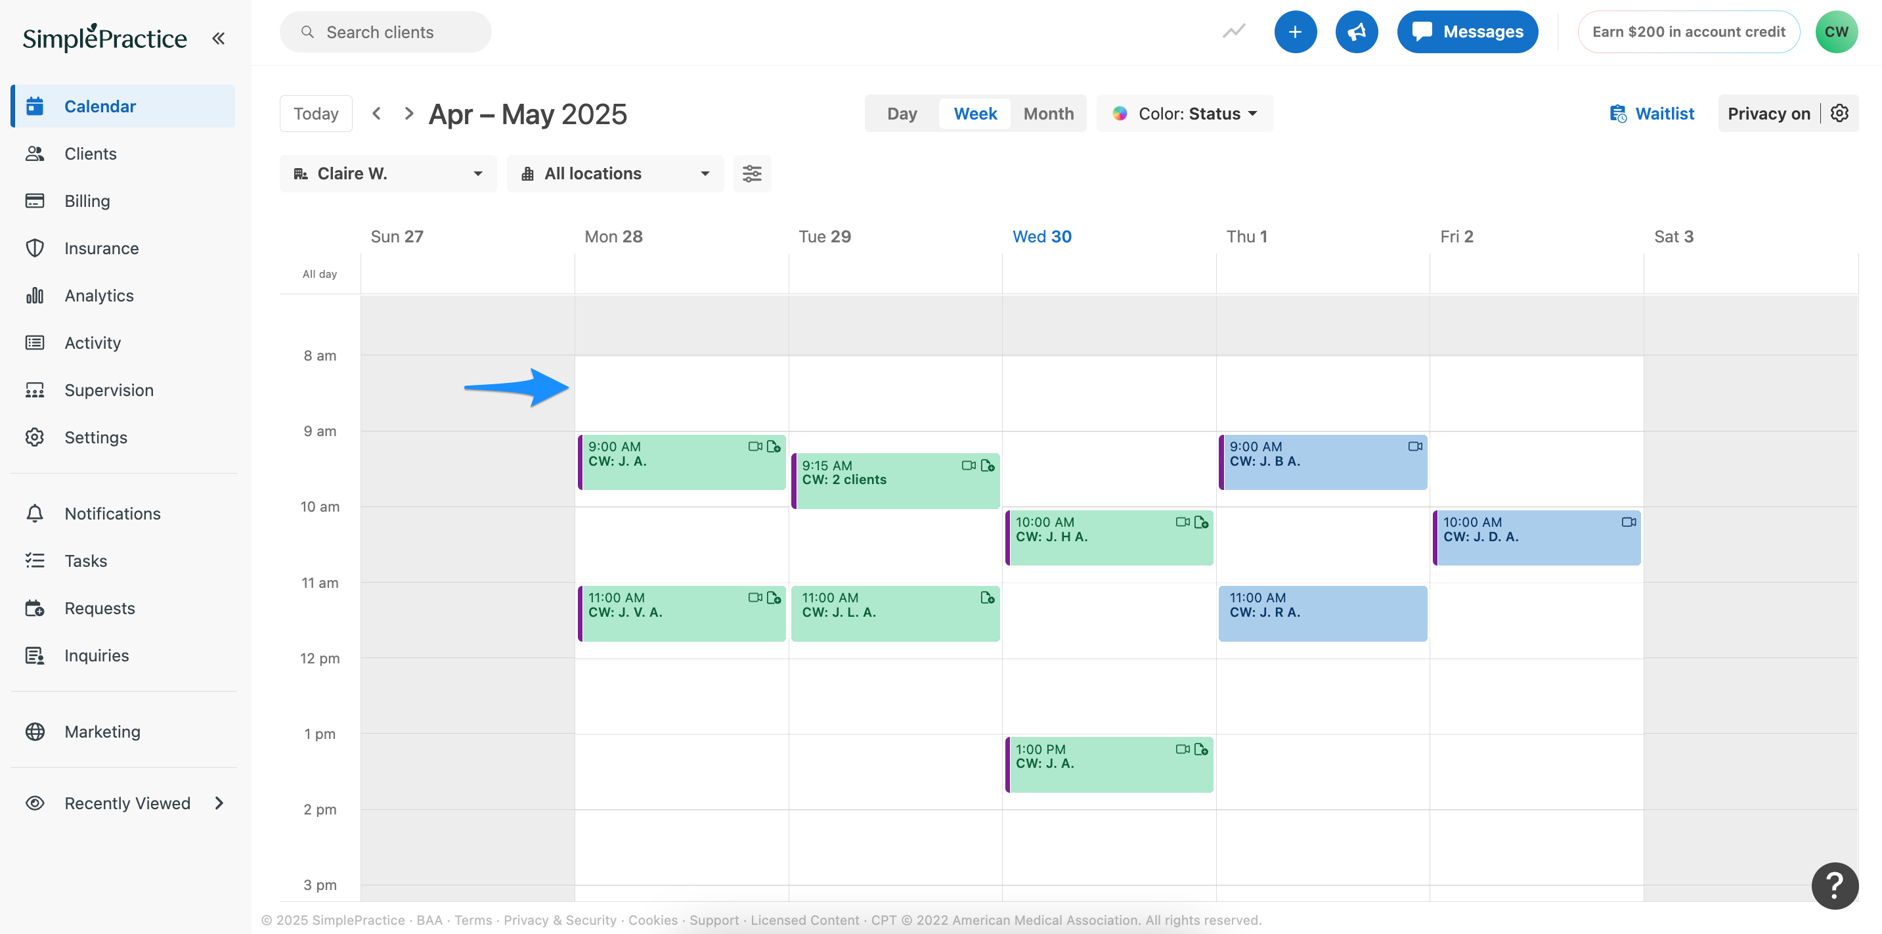Open Cookies footer link
The width and height of the screenshot is (1882, 934).
pos(653,920)
